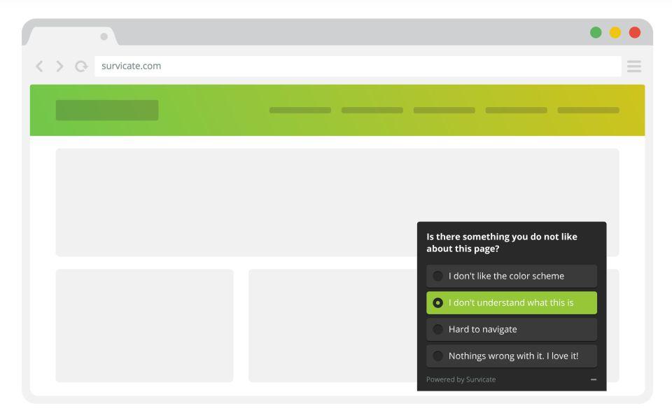The image size is (672, 418).
Task: Click the browser back arrow
Action: coord(39,67)
